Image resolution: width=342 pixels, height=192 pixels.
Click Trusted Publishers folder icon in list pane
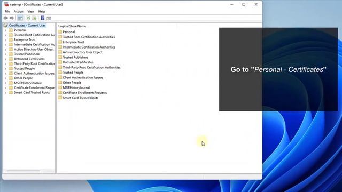tap(60, 57)
